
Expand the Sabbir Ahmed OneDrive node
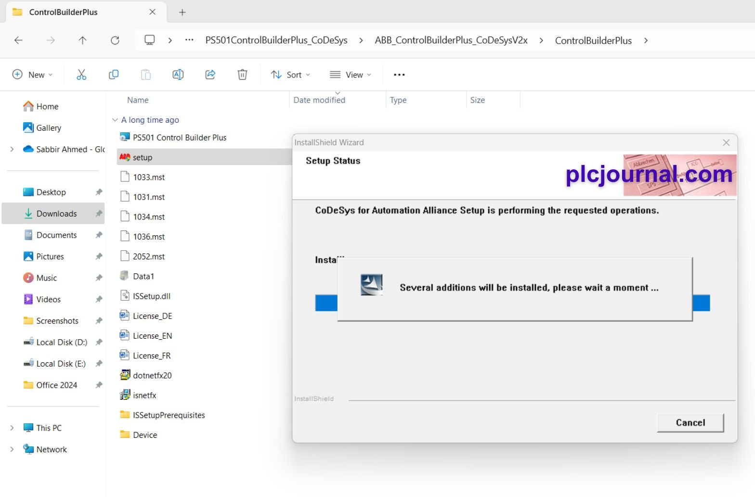(x=12, y=149)
